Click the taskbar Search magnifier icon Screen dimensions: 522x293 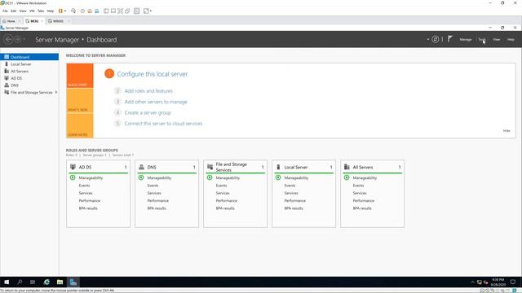[x=20, y=282]
